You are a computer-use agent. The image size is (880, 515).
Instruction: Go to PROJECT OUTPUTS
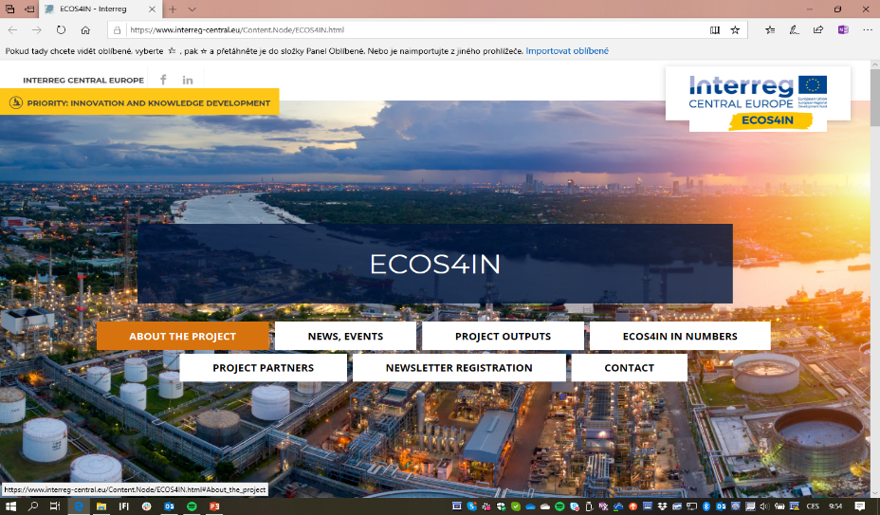(503, 337)
